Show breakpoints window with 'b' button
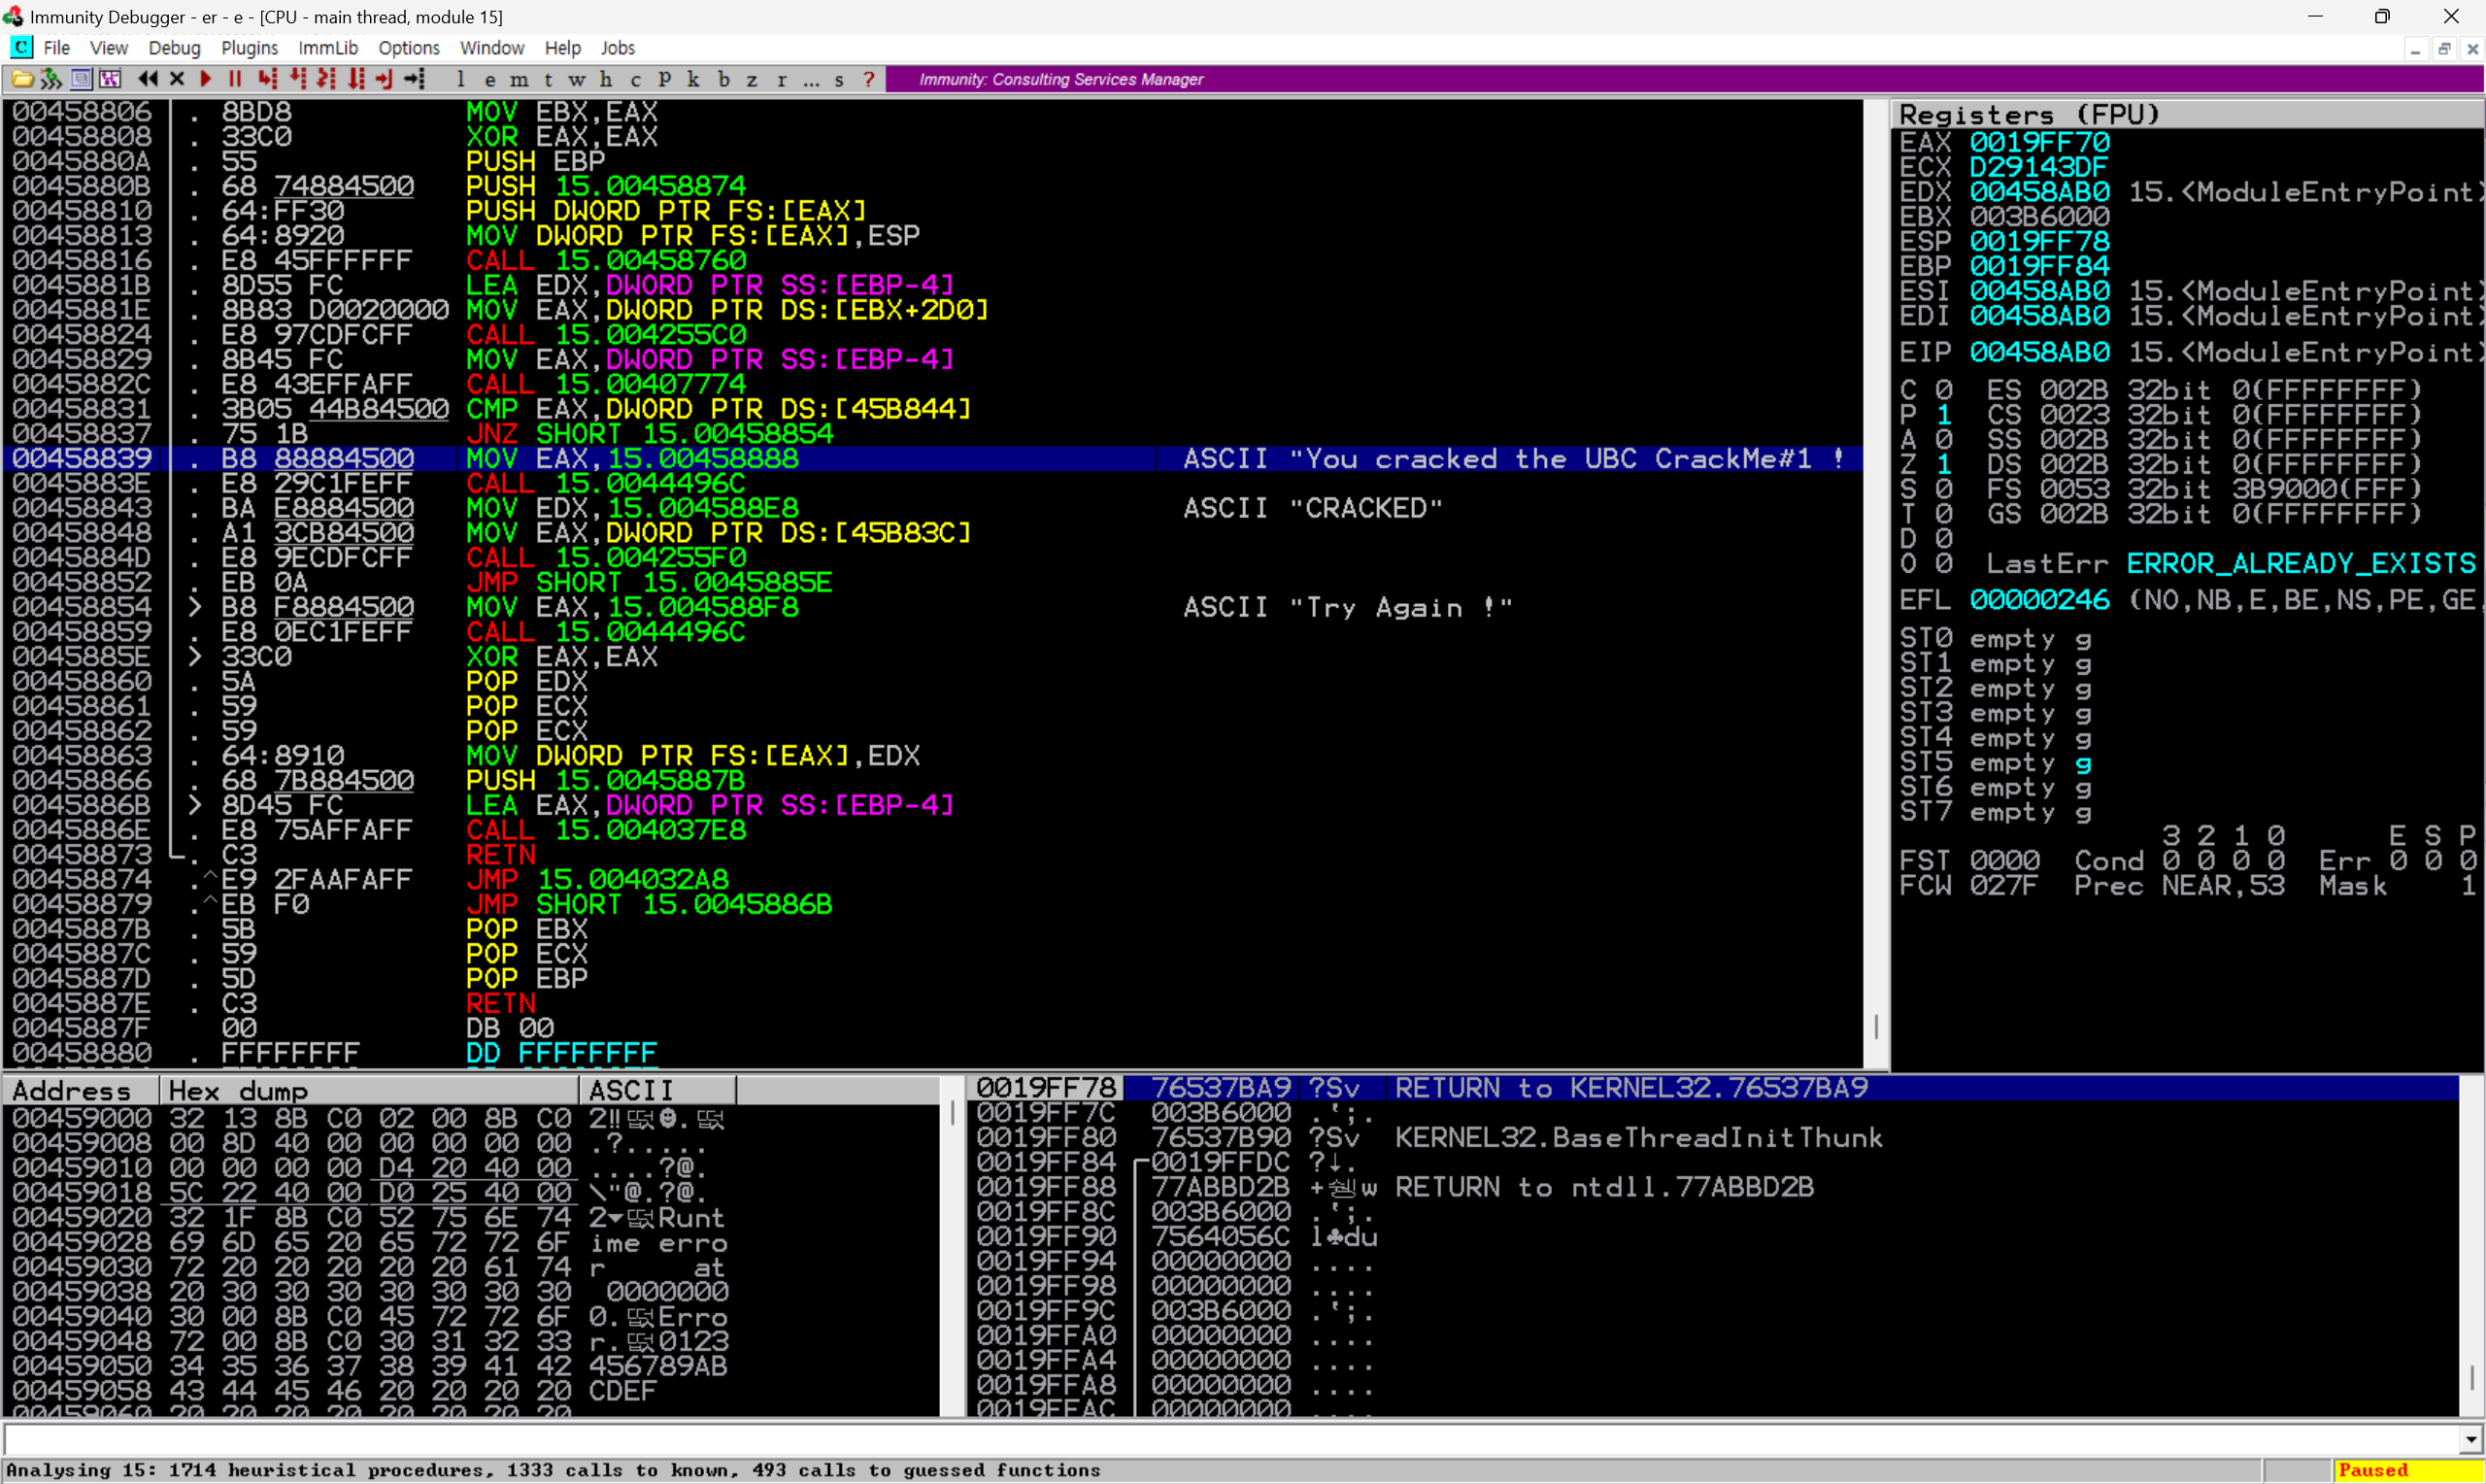This screenshot has width=2486, height=1484. (x=723, y=79)
